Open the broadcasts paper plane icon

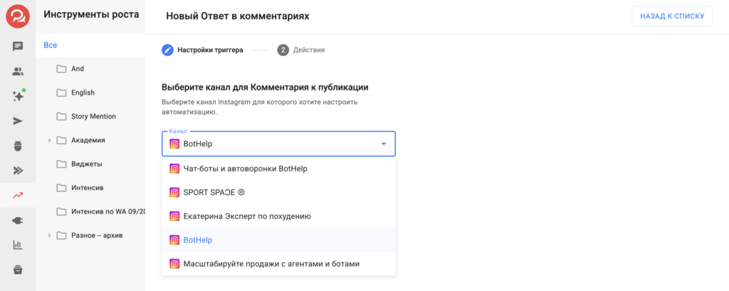coord(18,121)
